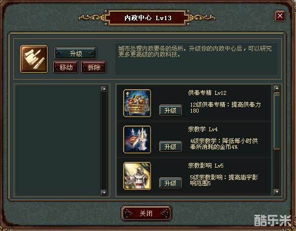The height and width of the screenshot is (231, 296).
Task: Click the 内政中心 scroll and quill icon
Action: tap(34, 59)
